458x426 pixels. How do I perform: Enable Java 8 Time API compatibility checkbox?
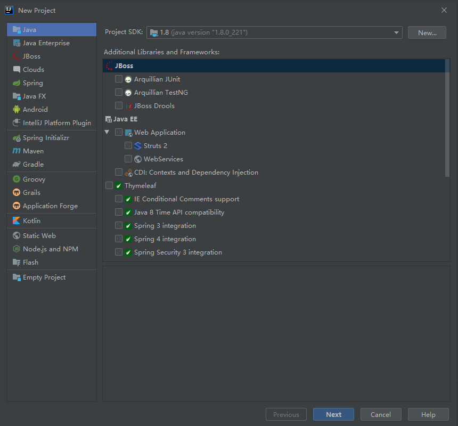click(x=119, y=212)
